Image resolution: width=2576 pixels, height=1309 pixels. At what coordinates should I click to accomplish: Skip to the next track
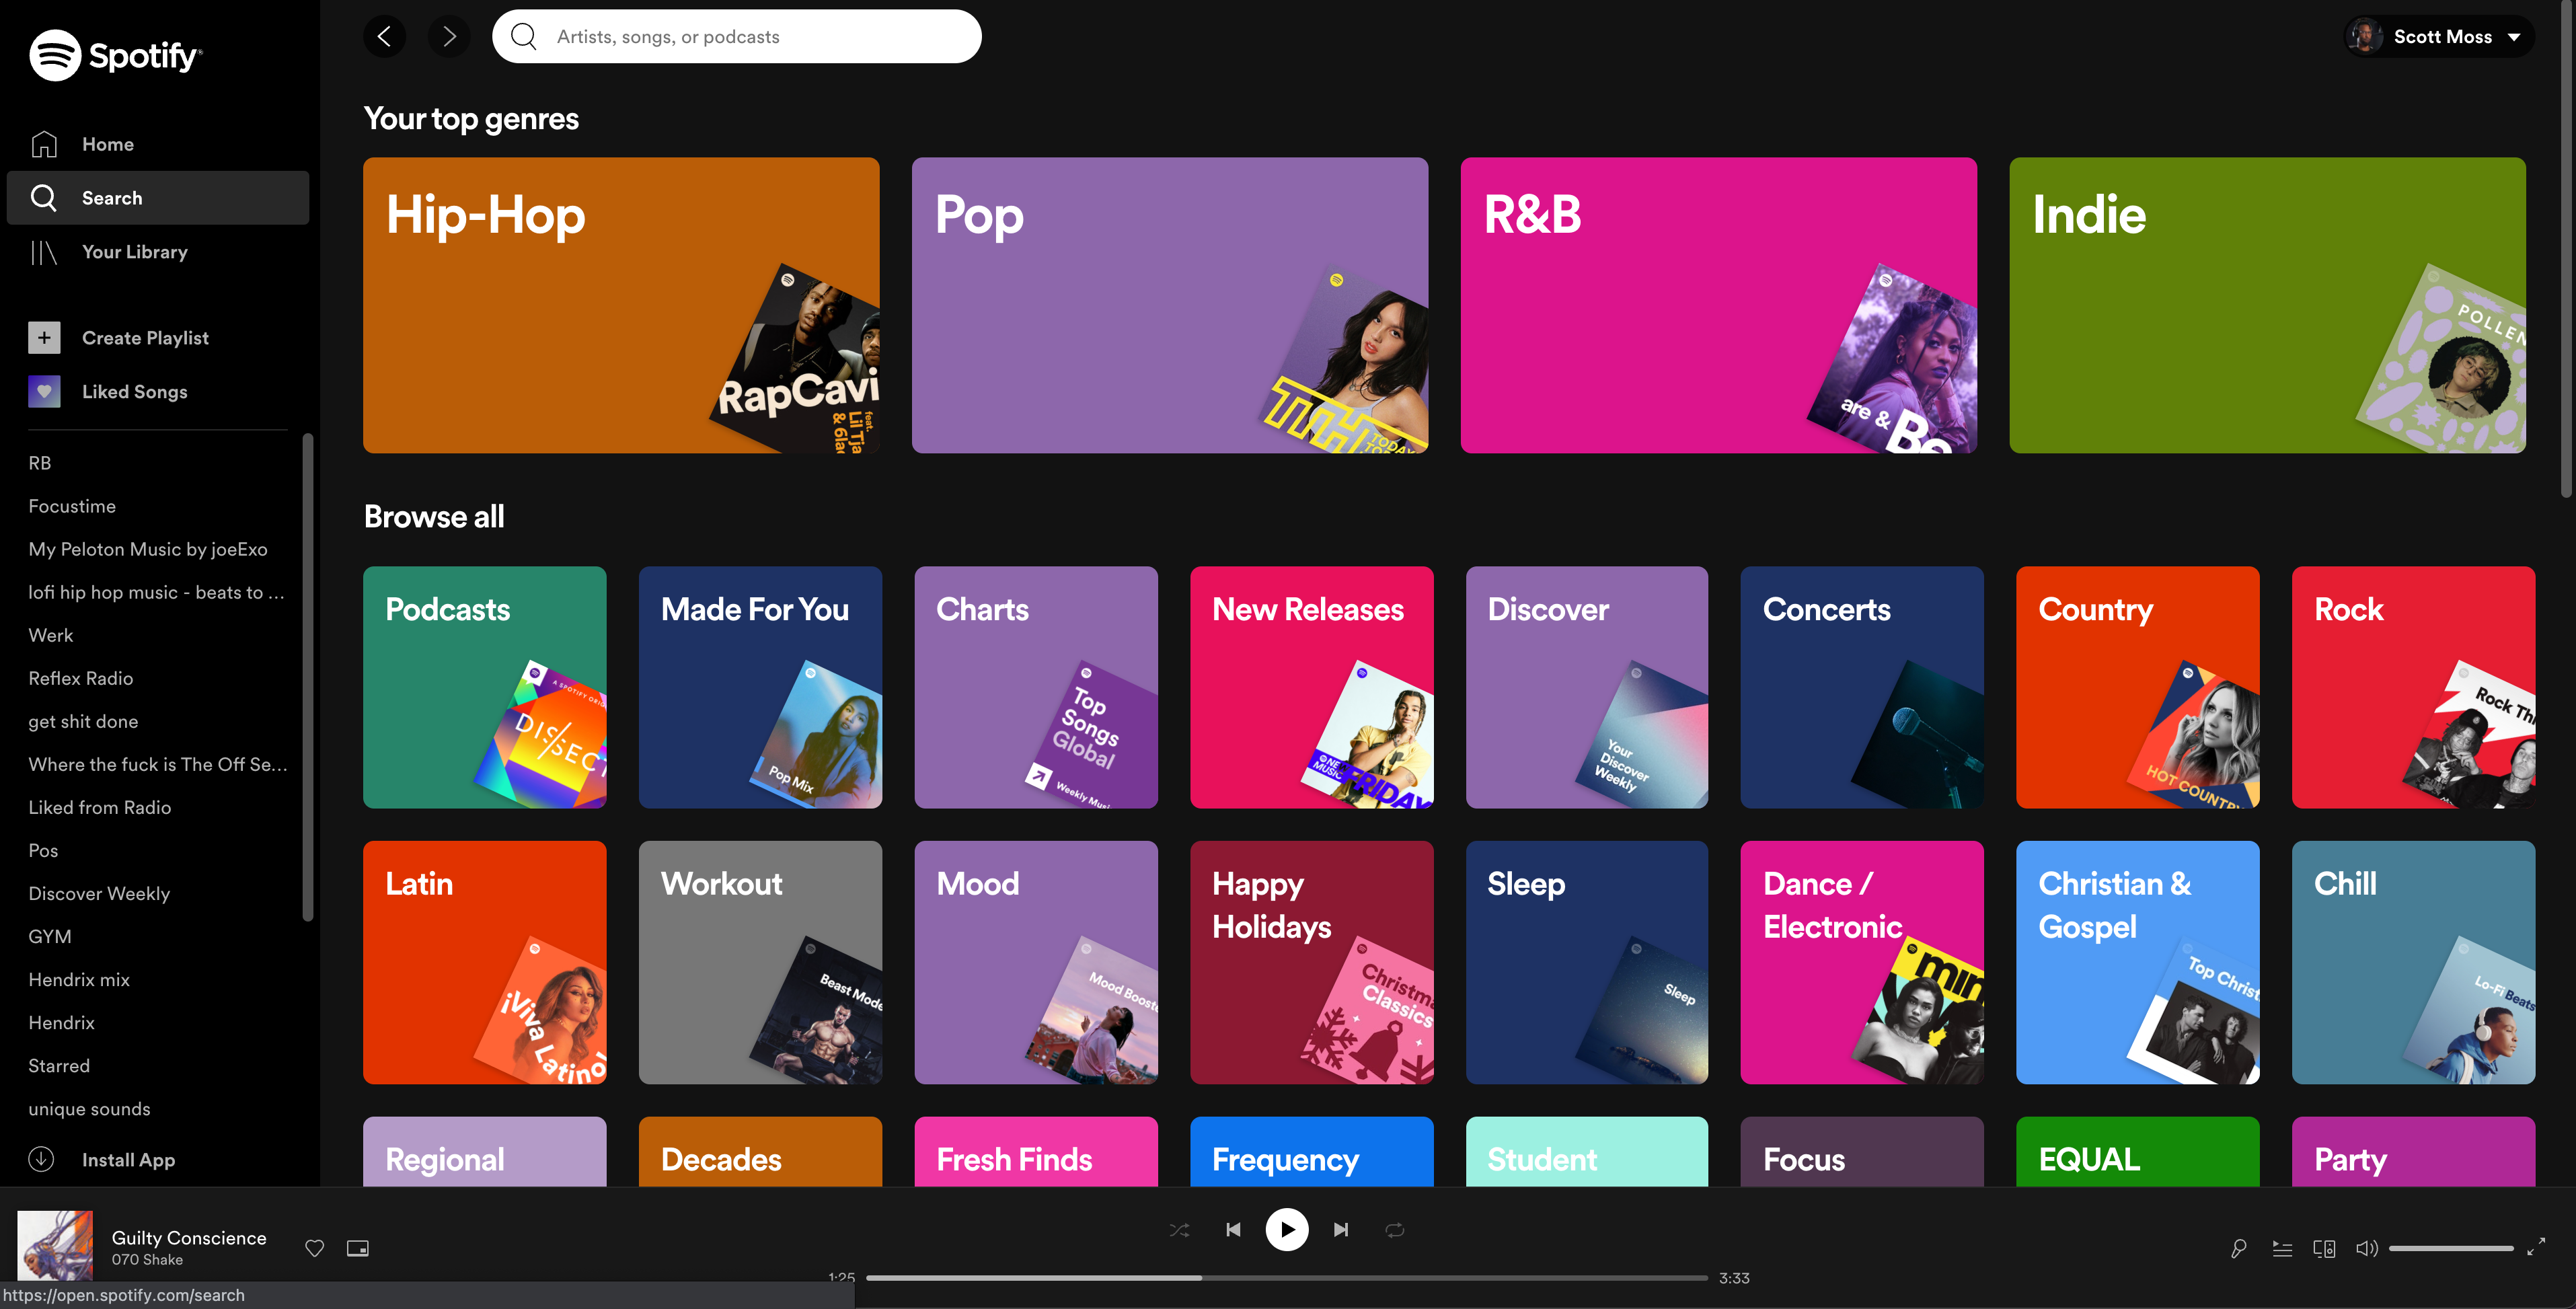coord(1341,1229)
